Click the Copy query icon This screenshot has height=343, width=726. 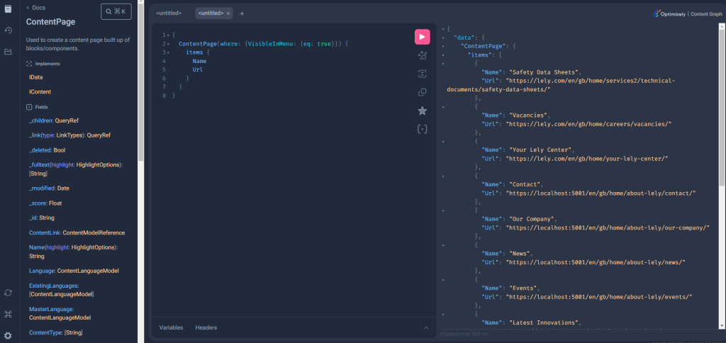422,92
